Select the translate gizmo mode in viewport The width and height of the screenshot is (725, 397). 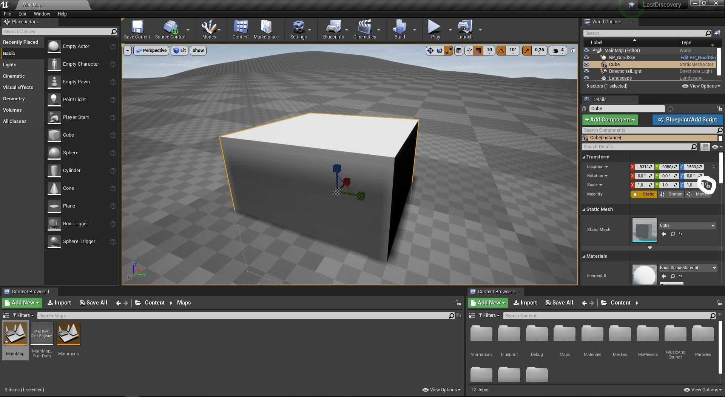pyautogui.click(x=430, y=51)
